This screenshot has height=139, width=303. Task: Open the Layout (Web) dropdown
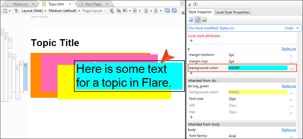(x=34, y=11)
